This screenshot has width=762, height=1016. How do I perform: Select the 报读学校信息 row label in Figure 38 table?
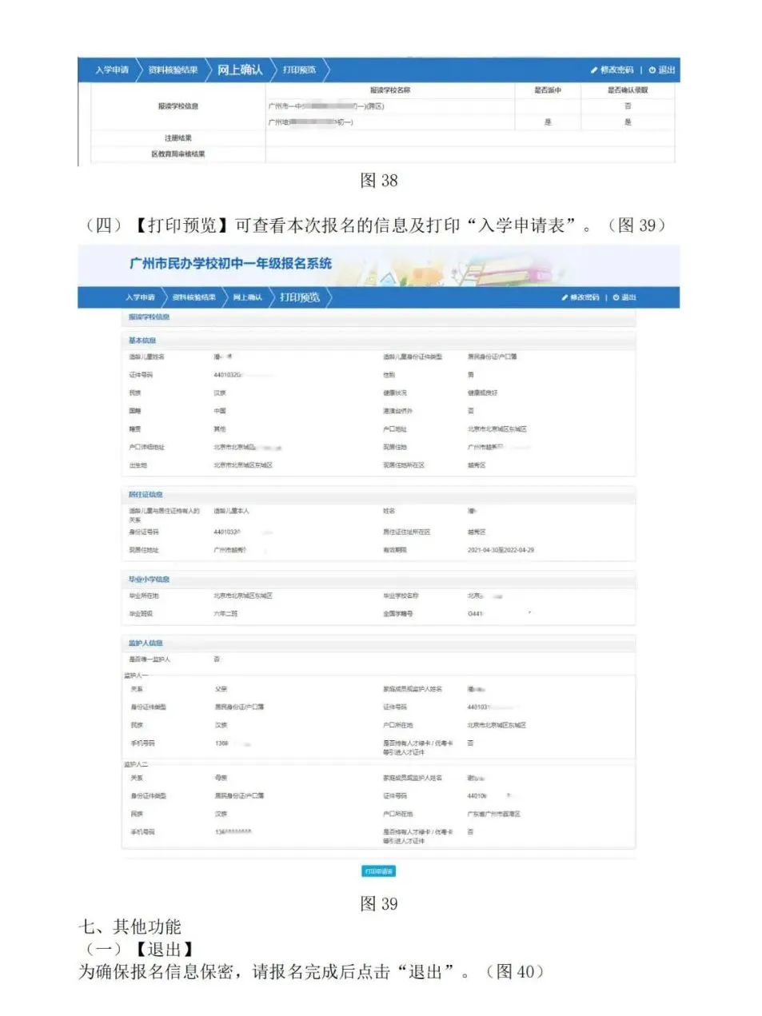coord(178,106)
